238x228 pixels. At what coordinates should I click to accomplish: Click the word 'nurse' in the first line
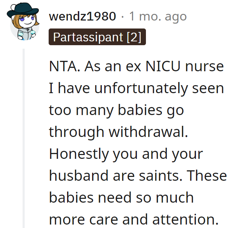pyautogui.click(x=204, y=66)
